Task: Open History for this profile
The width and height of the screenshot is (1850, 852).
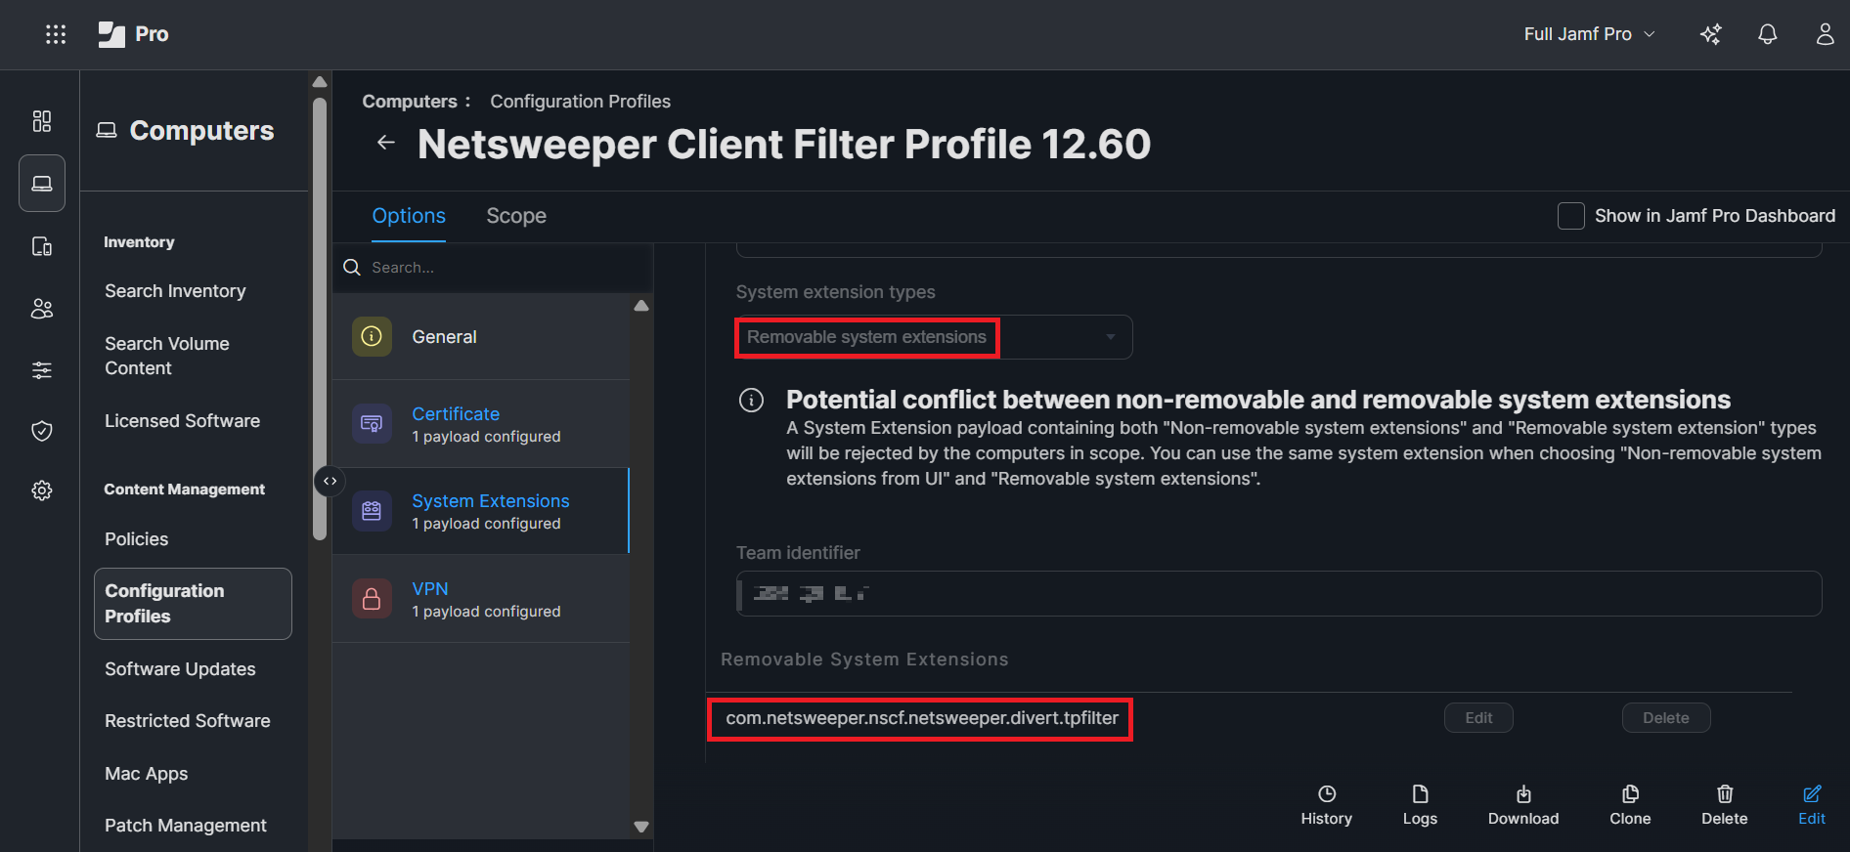Action: tap(1326, 805)
